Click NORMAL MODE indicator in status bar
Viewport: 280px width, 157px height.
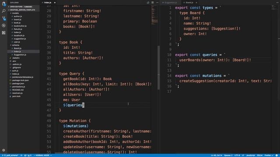tap(42, 155)
